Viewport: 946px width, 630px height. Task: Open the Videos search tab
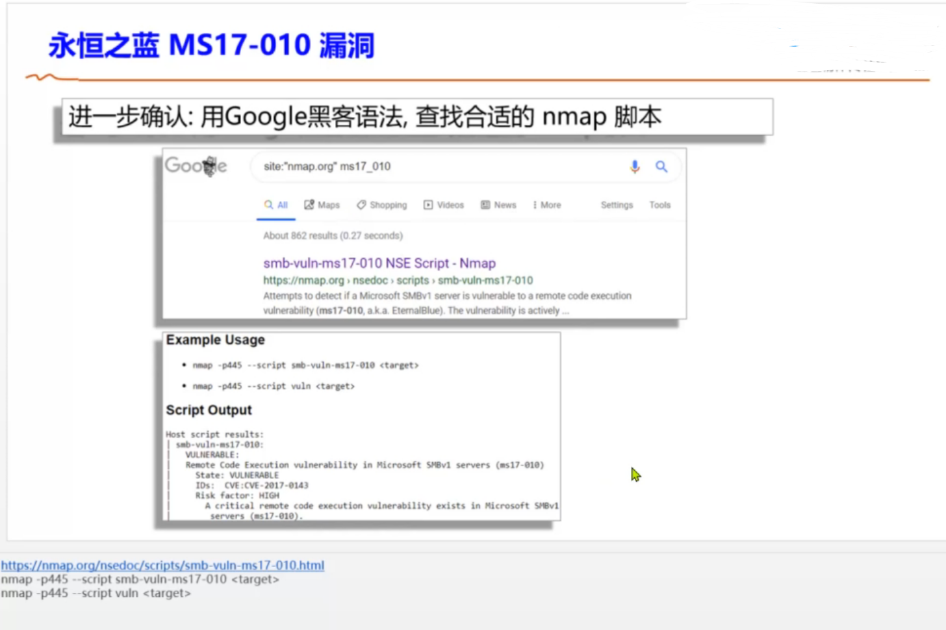point(444,205)
